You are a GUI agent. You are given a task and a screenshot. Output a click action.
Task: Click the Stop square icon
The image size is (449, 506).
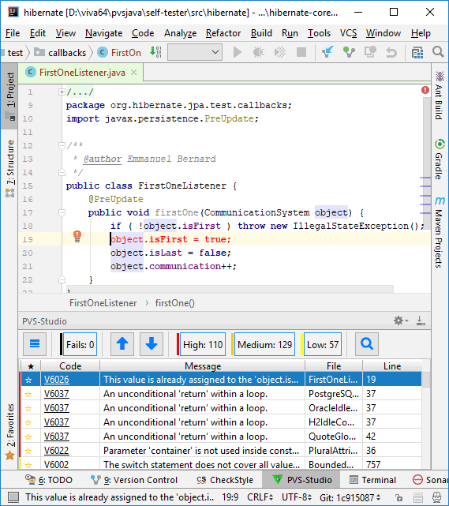coord(301,52)
